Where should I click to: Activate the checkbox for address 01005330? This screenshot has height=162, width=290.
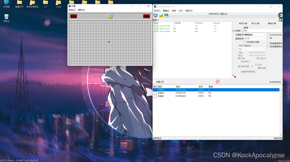[155, 93]
